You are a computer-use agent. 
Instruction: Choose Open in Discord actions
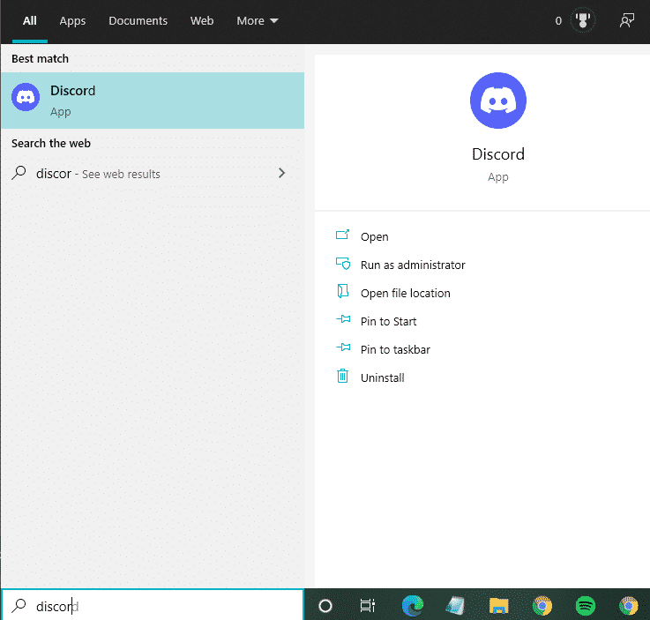tap(374, 236)
